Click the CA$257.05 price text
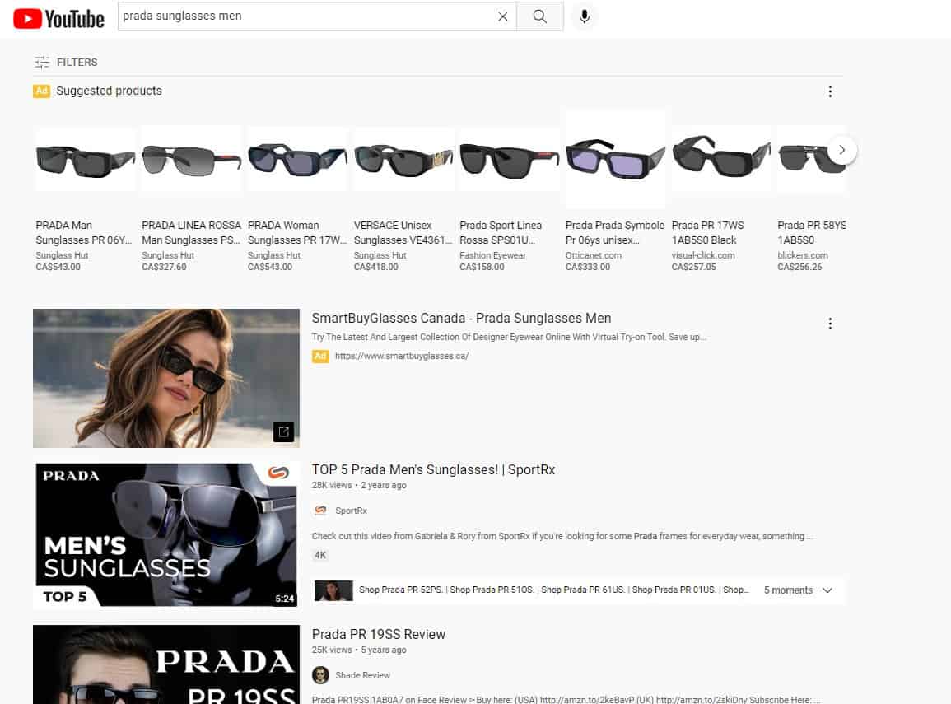Image resolution: width=951 pixels, height=704 pixels. (x=693, y=268)
